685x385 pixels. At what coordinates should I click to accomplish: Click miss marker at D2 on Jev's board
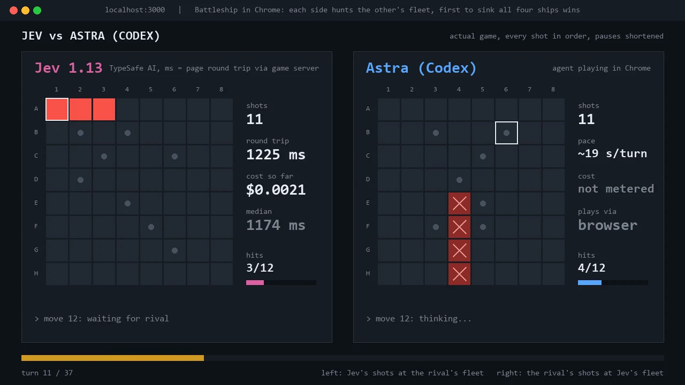pyautogui.click(x=80, y=180)
